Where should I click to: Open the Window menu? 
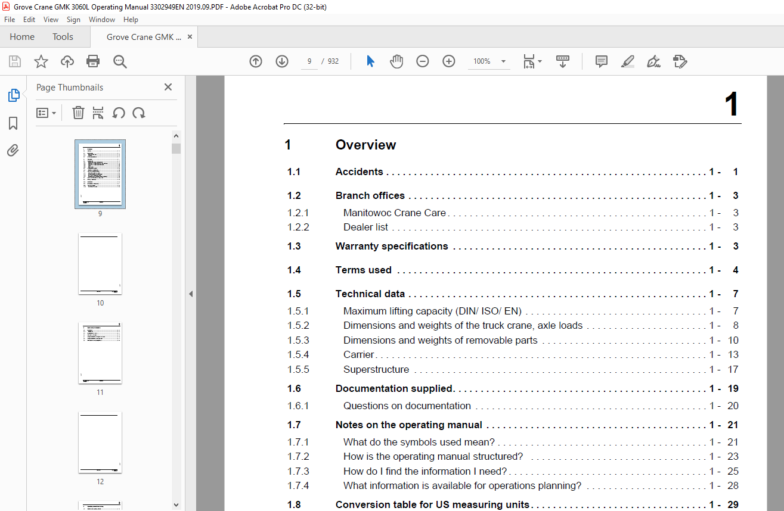[x=102, y=20]
